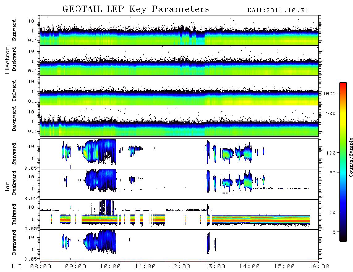
Task: Click inside the Ion Duskward spectrogram panel
Action: tap(179, 184)
